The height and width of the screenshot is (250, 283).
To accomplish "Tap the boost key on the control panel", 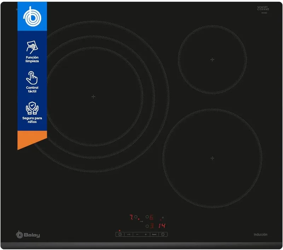I will [x=154, y=234].
